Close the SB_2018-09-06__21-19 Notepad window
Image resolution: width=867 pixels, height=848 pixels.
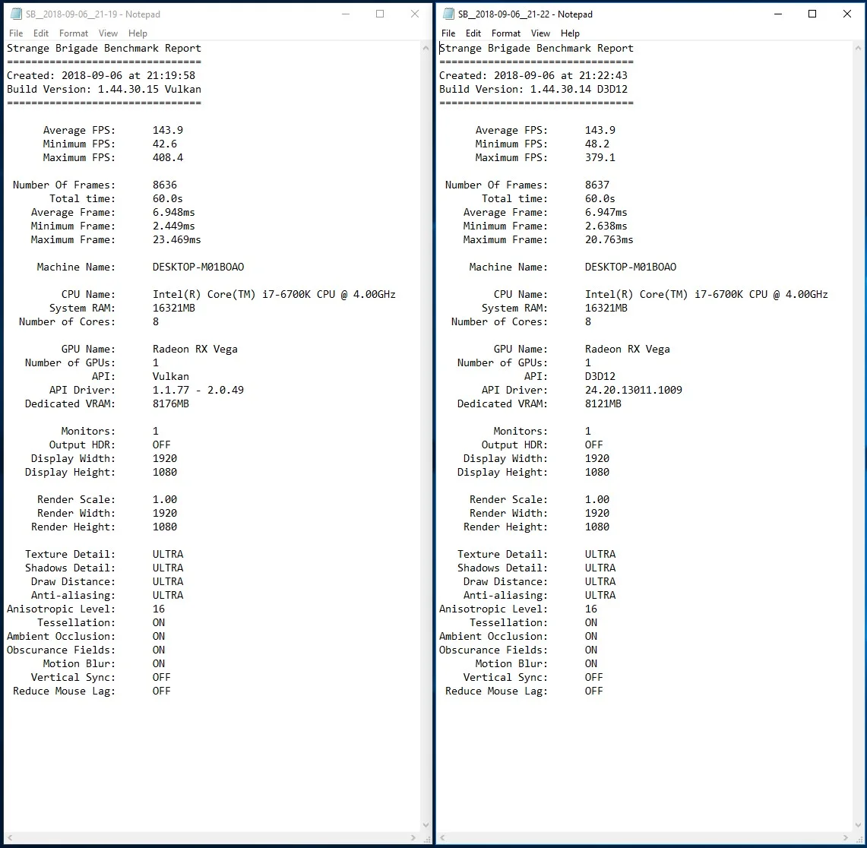coord(415,14)
